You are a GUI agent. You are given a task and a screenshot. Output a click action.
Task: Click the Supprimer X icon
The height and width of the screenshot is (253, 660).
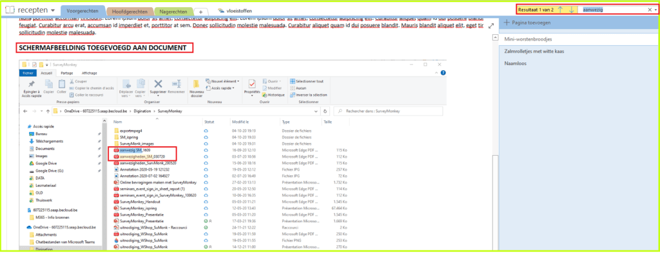pos(159,84)
